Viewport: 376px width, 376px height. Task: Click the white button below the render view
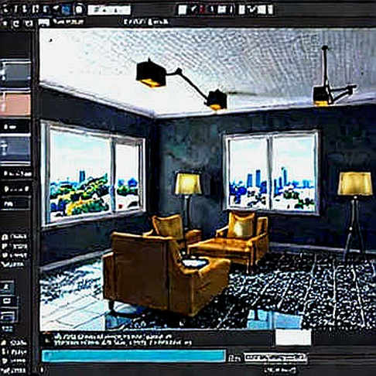pyautogui.click(x=293, y=337)
